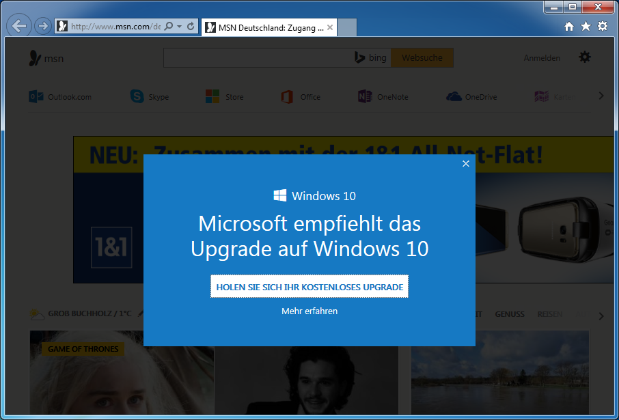Viewport: 619px width, 420px height.
Task: Refresh the page with reload icon
Action: click(x=191, y=27)
